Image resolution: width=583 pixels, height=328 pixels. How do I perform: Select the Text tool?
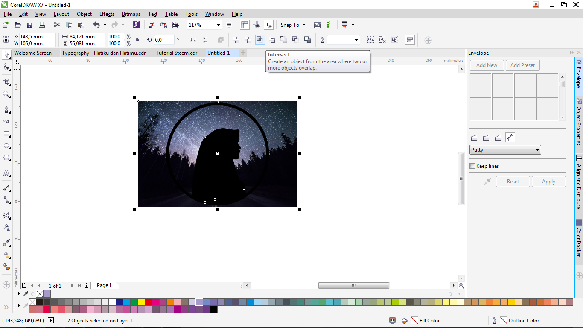6,173
